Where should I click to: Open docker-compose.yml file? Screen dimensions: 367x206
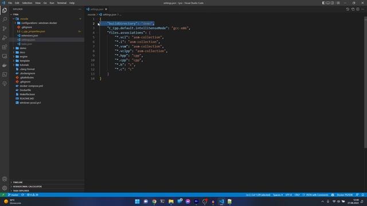[x=47, y=86]
